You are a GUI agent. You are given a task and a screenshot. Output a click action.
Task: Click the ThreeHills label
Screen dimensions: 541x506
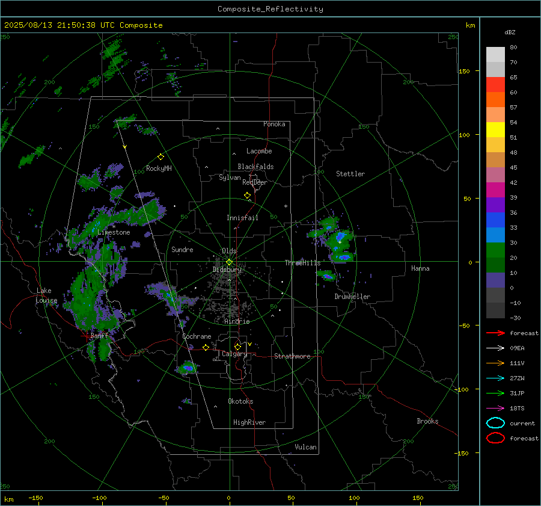pyautogui.click(x=302, y=263)
